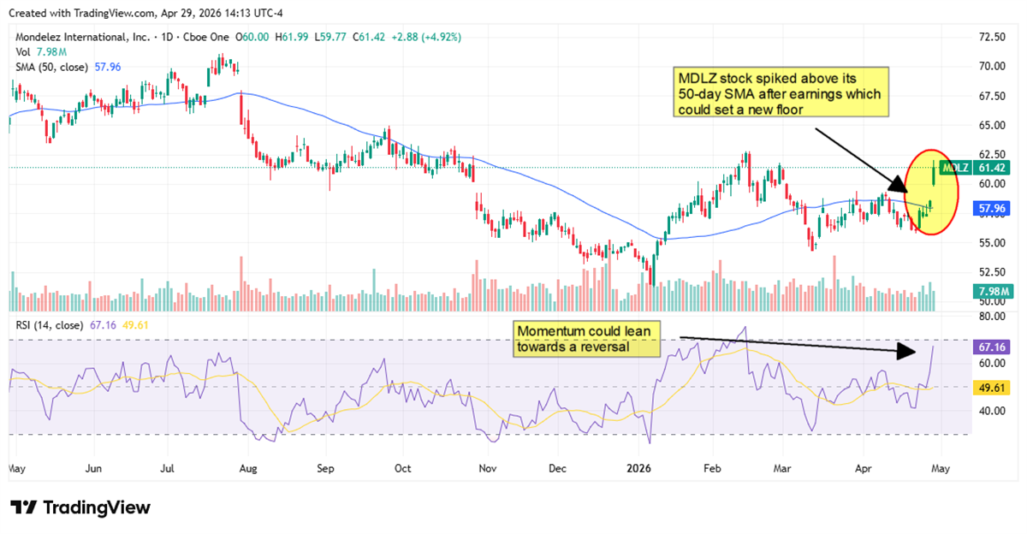
Task: Click the TradingView logo at the bottom
Action: 80,507
